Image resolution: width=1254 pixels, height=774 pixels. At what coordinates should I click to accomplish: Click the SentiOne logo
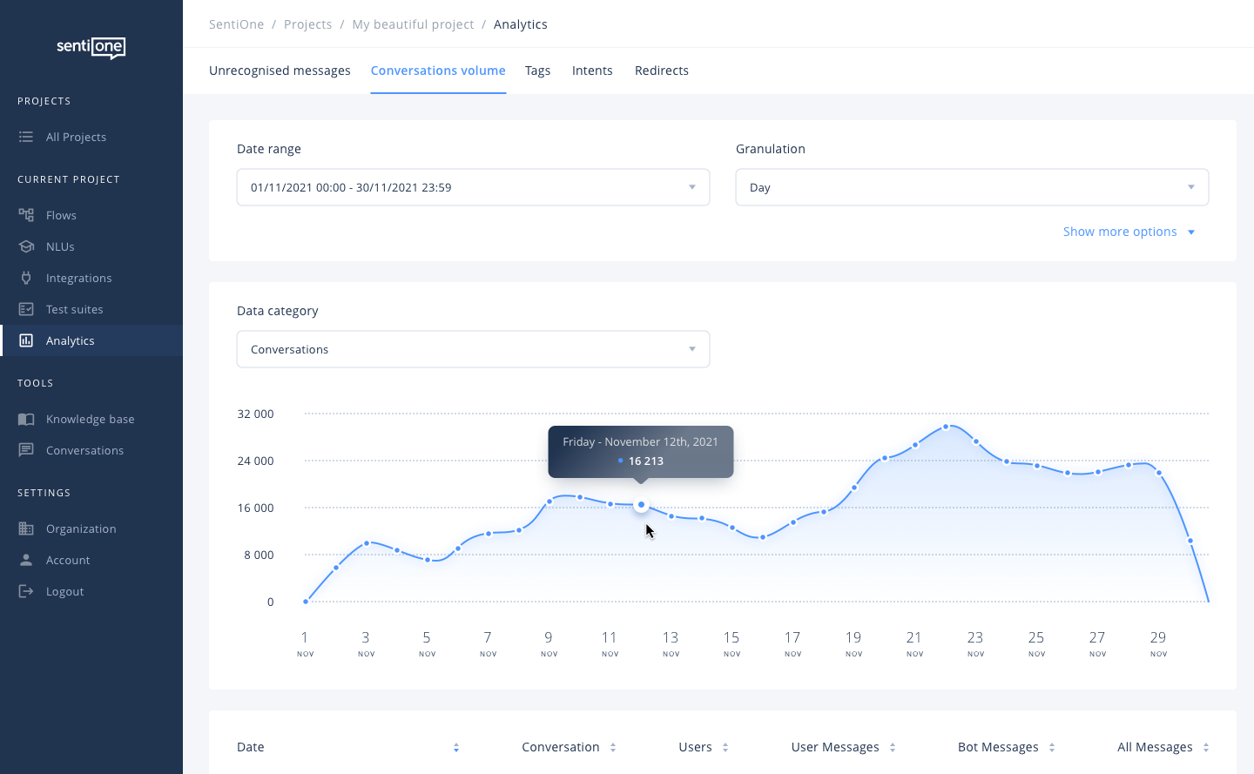tap(91, 47)
